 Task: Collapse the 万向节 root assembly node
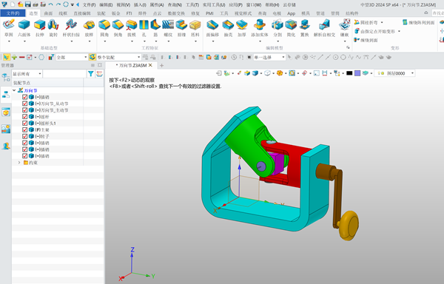pos(14,90)
